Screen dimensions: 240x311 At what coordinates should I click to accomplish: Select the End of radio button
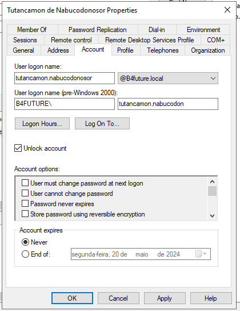[25, 254]
